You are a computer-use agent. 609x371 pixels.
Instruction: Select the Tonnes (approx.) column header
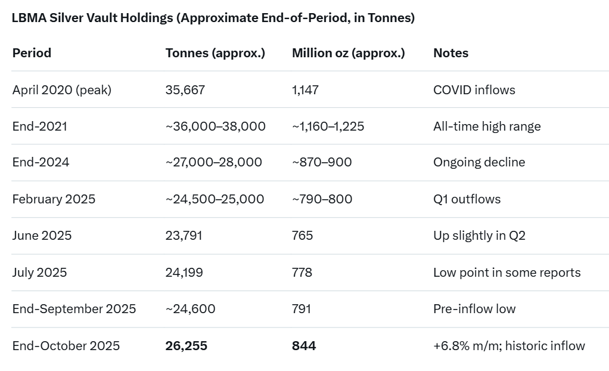215,53
